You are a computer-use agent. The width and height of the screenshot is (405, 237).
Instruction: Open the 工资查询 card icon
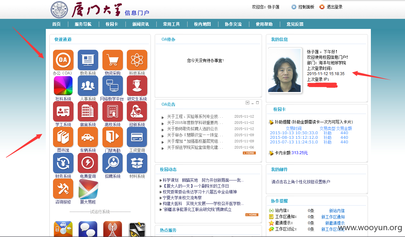137,137
